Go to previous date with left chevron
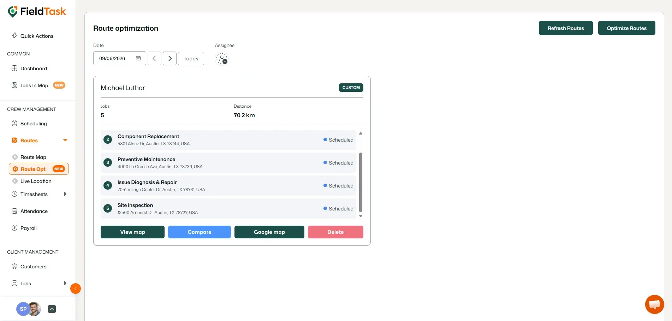The width and height of the screenshot is (672, 321). [154, 58]
